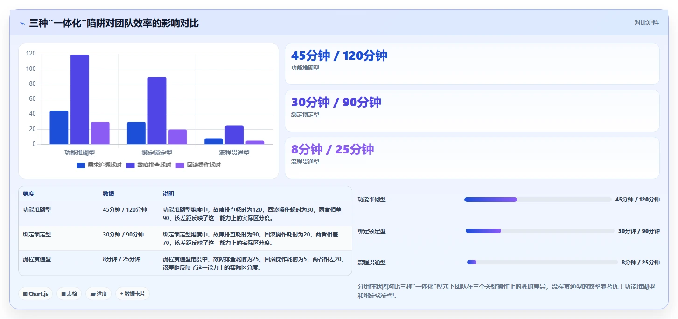Click the title 三种“一体化”陷阱对团队效率的影响对比
678x319 pixels.
click(x=114, y=23)
